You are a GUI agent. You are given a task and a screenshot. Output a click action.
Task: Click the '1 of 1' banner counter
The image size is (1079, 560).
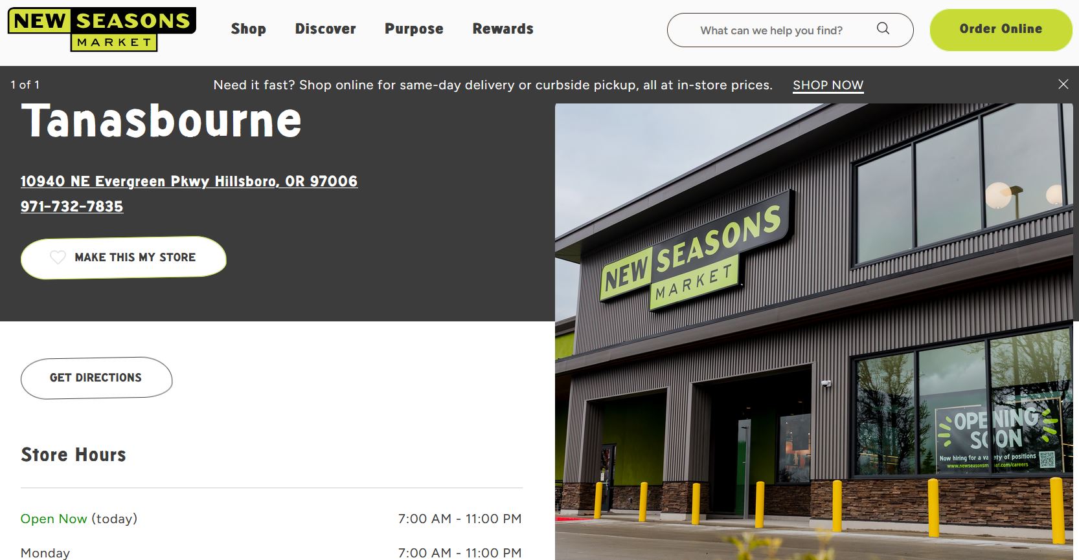pyautogui.click(x=25, y=85)
